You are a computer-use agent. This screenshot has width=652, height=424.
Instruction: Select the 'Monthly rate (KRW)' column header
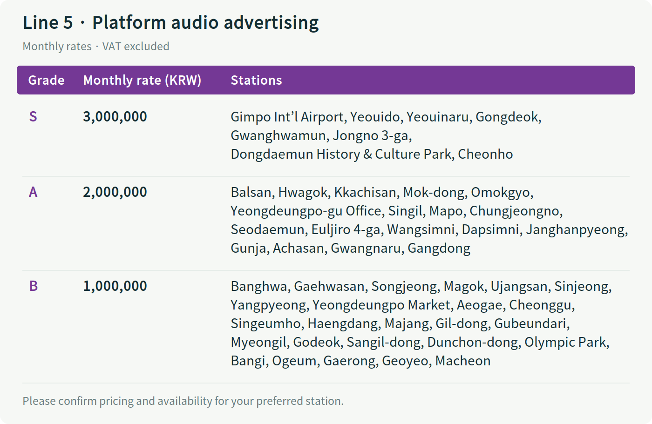tap(142, 80)
